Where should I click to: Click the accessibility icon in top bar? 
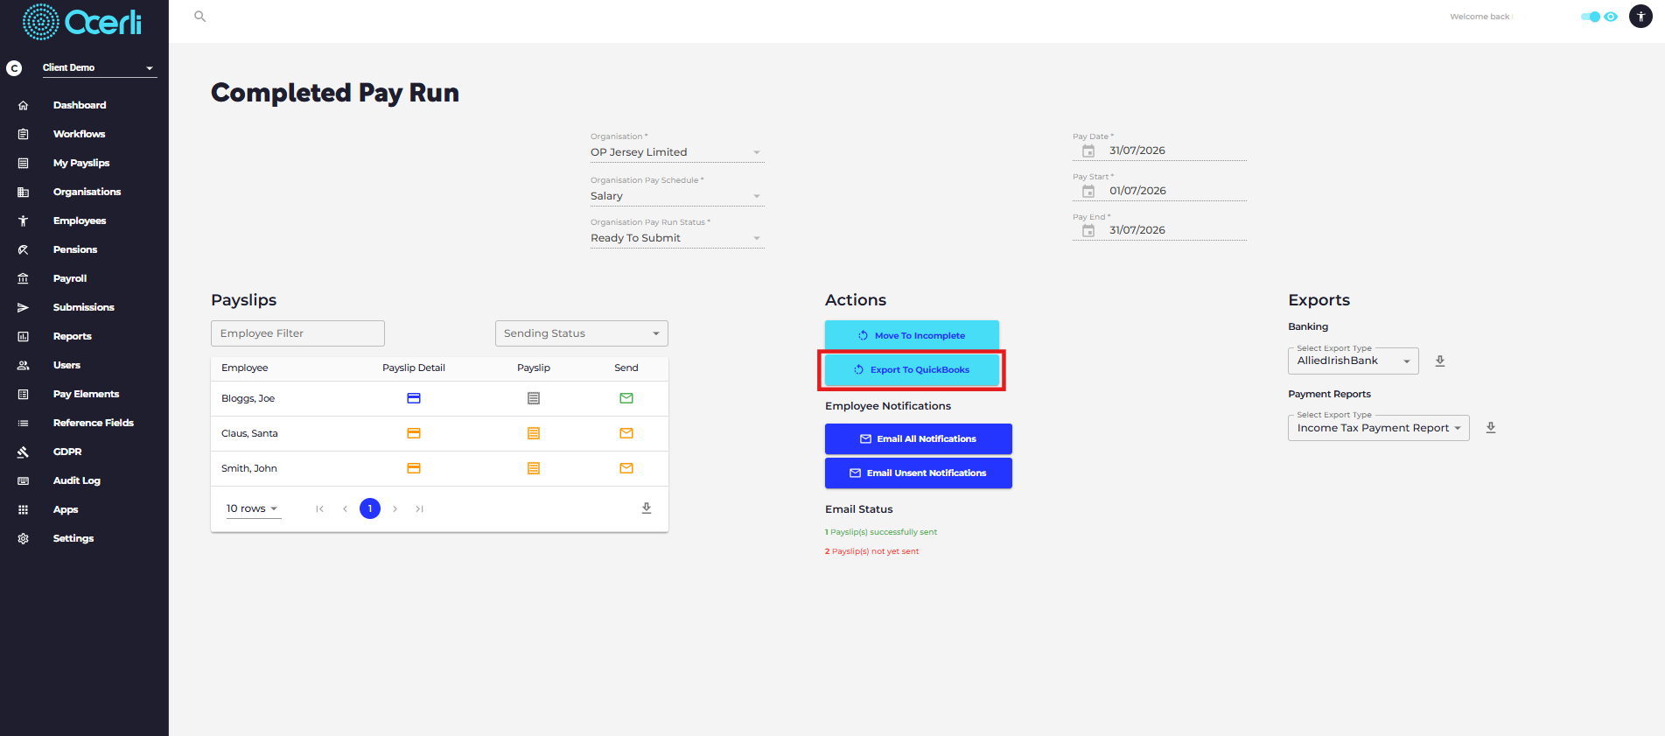click(1641, 17)
